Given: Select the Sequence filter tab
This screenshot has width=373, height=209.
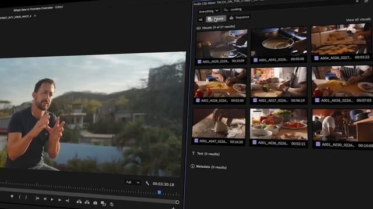Looking at the screenshot, I should [240, 17].
